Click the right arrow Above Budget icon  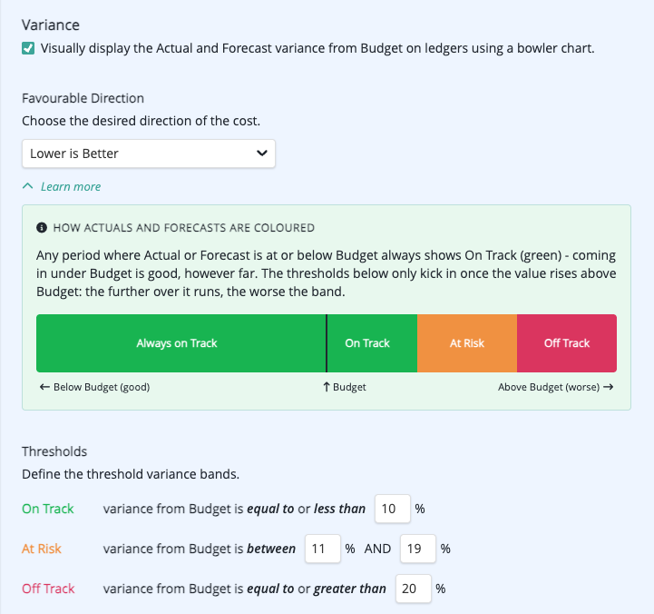[608, 387]
